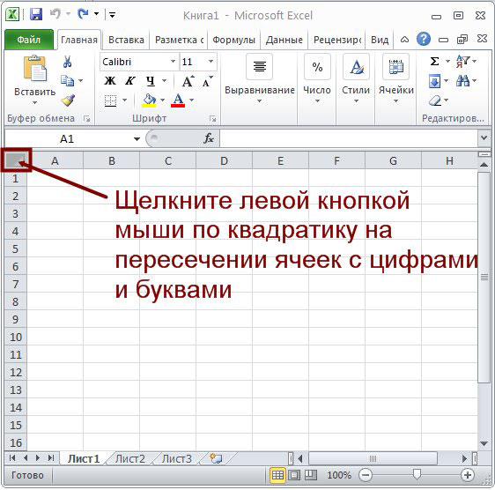Image resolution: width=495 pixels, height=490 pixels.
Task: Toggle Italic formatting К
Action: 130,81
